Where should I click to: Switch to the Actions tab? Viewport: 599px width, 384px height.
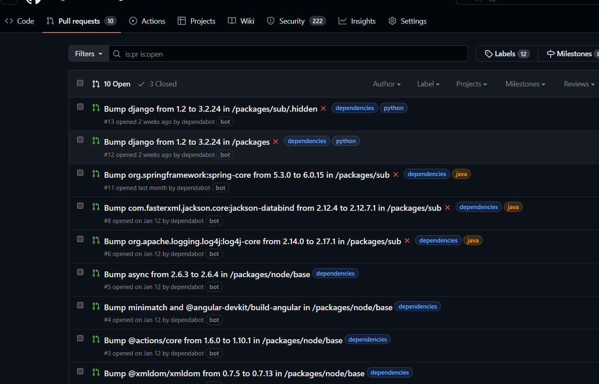point(147,21)
